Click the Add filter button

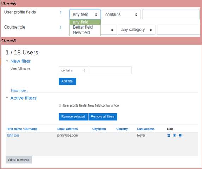coord(67,81)
